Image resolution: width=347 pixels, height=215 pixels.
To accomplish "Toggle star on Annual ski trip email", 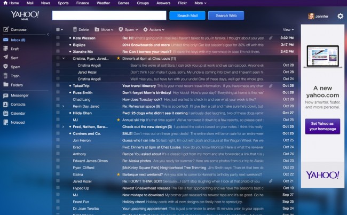I will tap(119, 120).
